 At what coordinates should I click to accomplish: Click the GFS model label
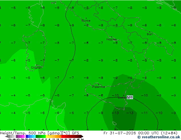click(x=75, y=133)
